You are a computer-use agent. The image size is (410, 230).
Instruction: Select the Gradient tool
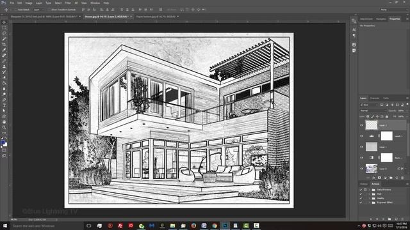pos(4,83)
